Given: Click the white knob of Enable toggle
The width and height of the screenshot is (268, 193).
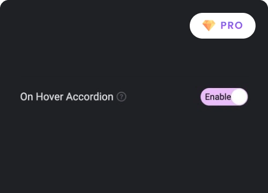Looking at the screenshot, I should [x=240, y=97].
